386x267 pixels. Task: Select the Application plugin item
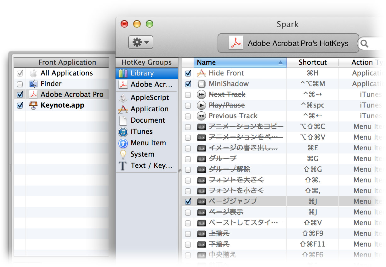click(x=147, y=109)
